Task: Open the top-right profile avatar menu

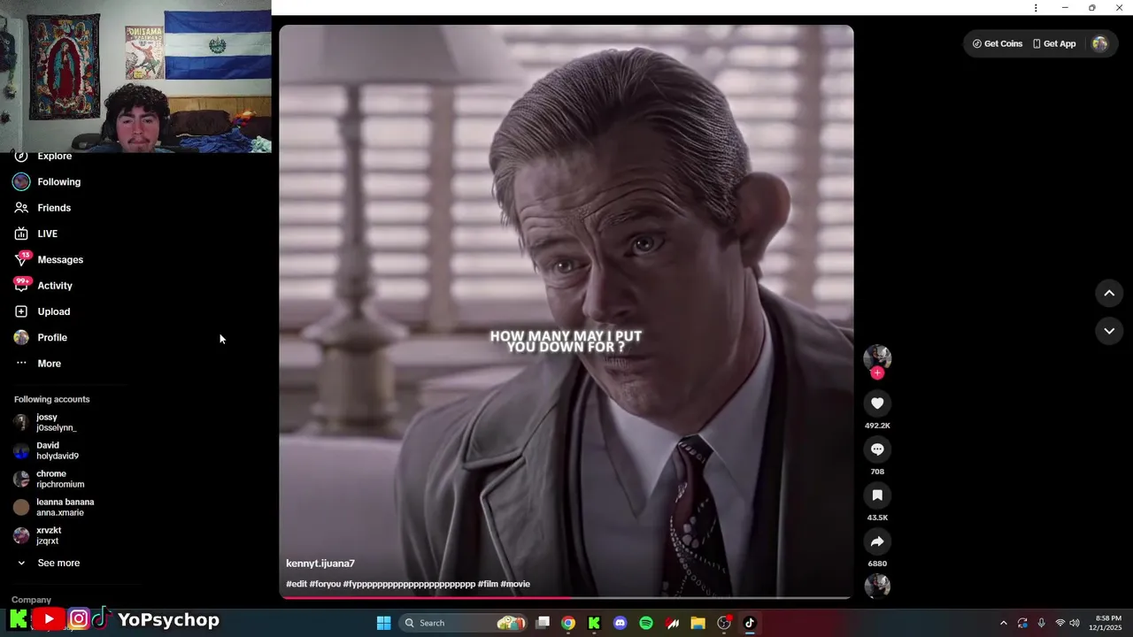Action: click(x=1100, y=43)
